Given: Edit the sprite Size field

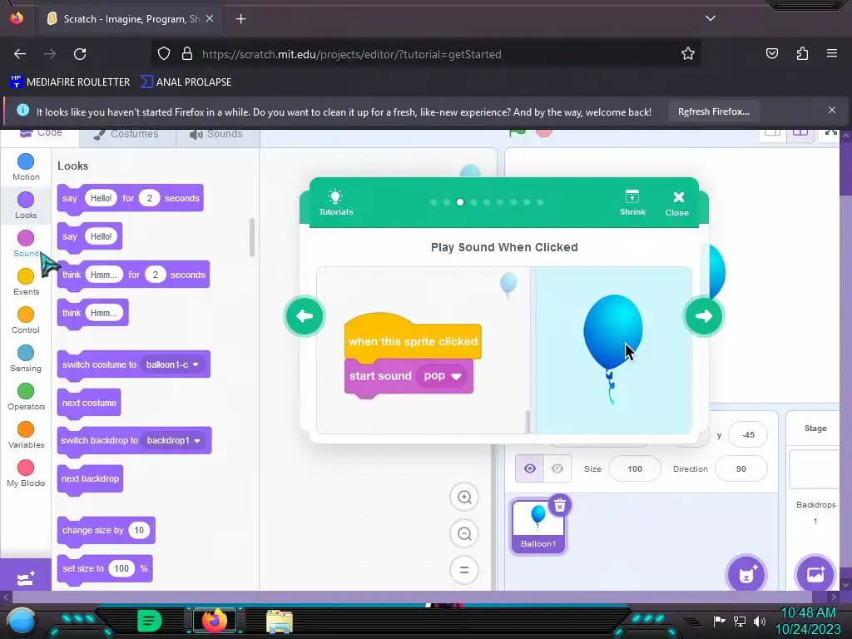Looking at the screenshot, I should click(x=635, y=468).
